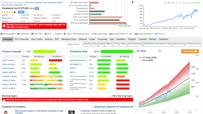Click the Switch Ticker input field
Screen dimensions: 203x114
pyautogui.click(x=75, y=44)
